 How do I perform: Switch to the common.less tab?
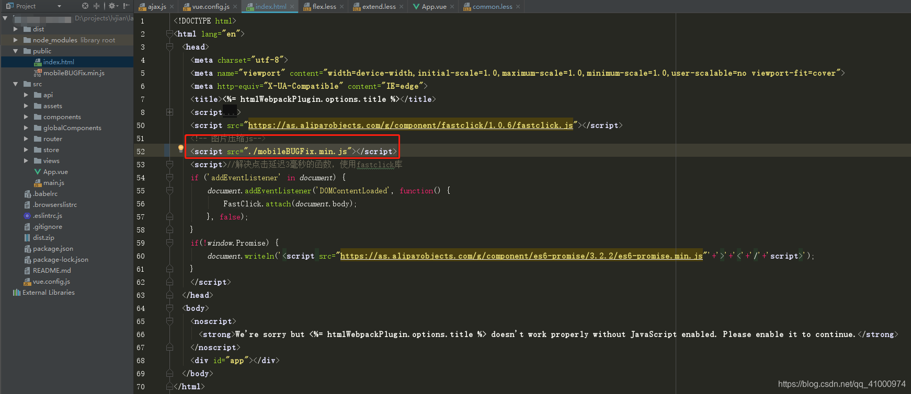pos(492,7)
